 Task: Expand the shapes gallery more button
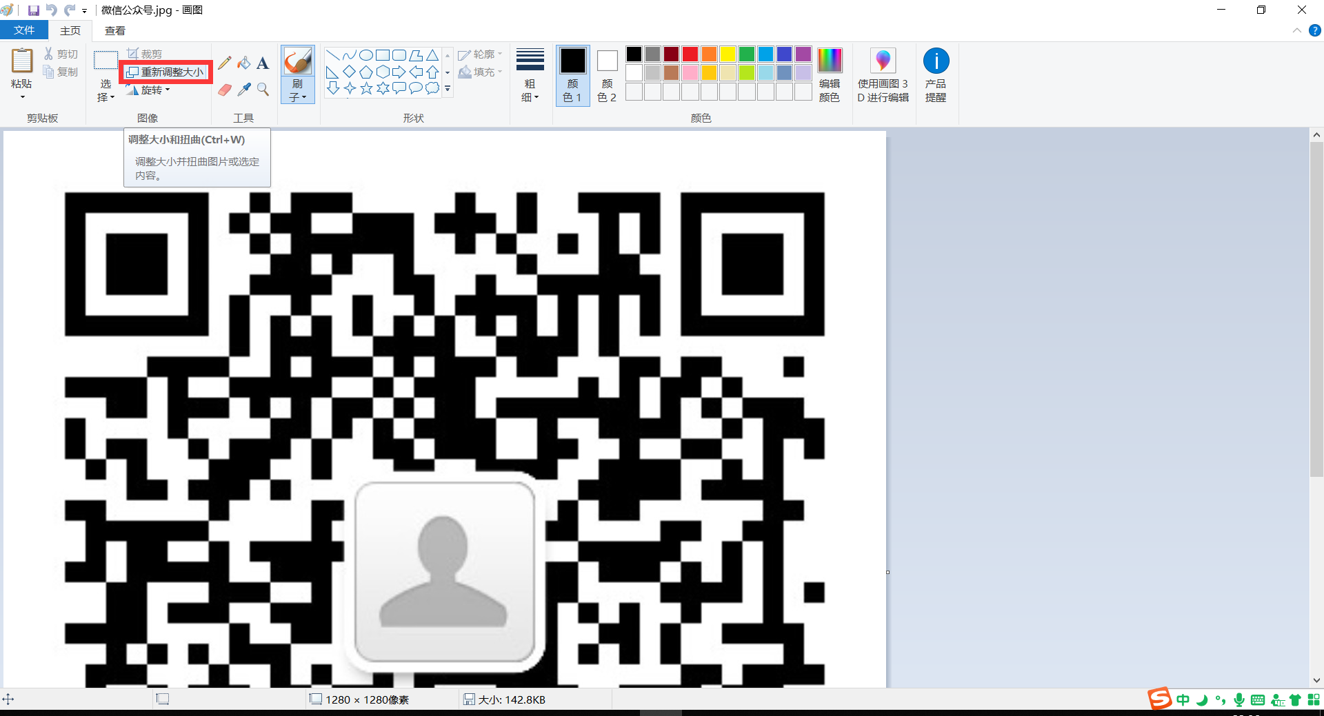448,88
